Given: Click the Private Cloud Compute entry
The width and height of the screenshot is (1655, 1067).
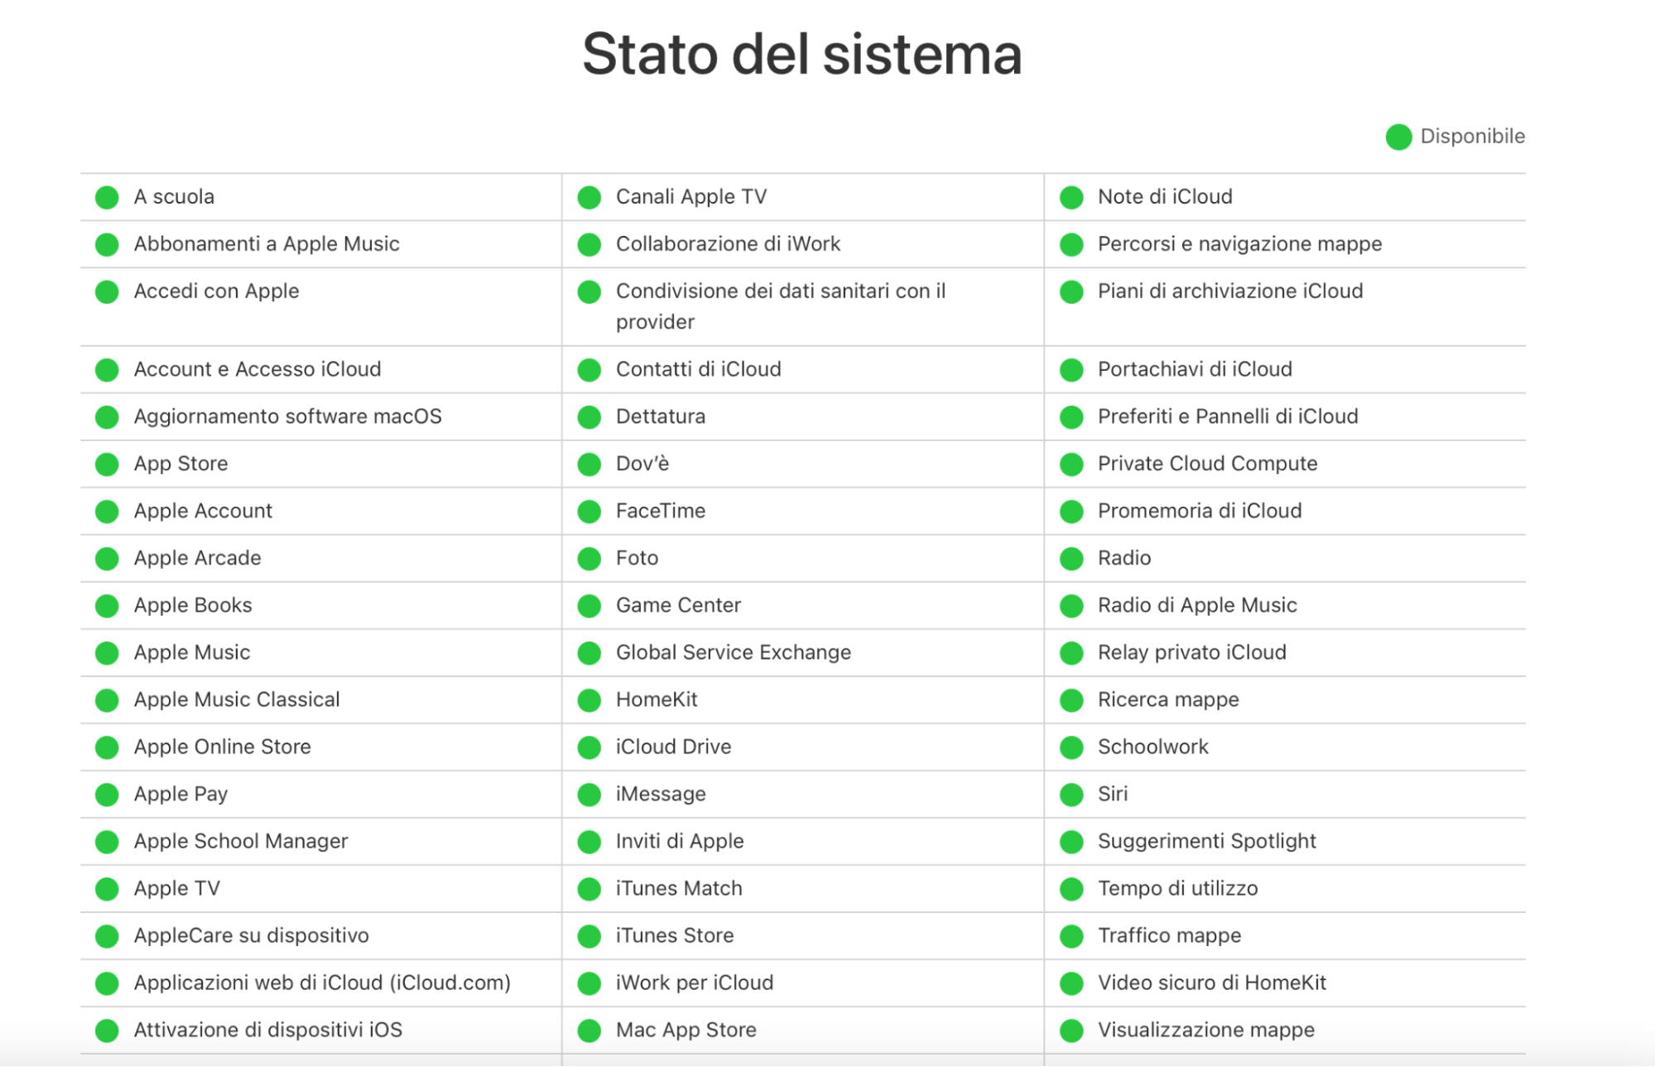Looking at the screenshot, I should coord(1207,464).
